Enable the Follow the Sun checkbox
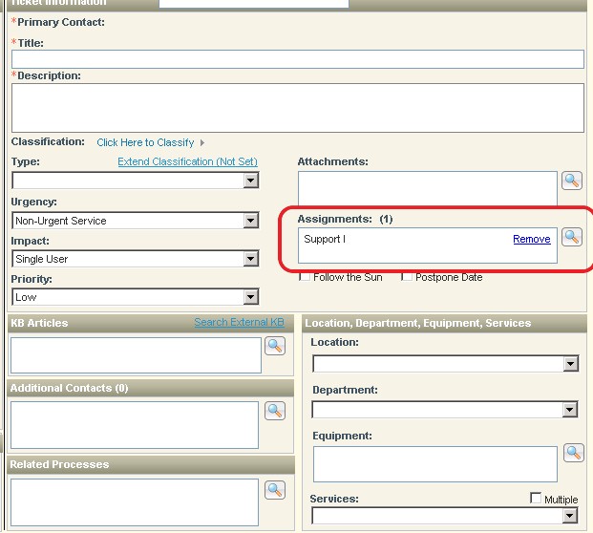Screen dimensions: 593x533 305,276
